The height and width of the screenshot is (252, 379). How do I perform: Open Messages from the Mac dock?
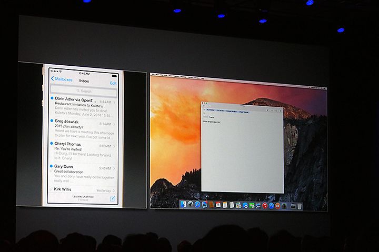pos(245,206)
